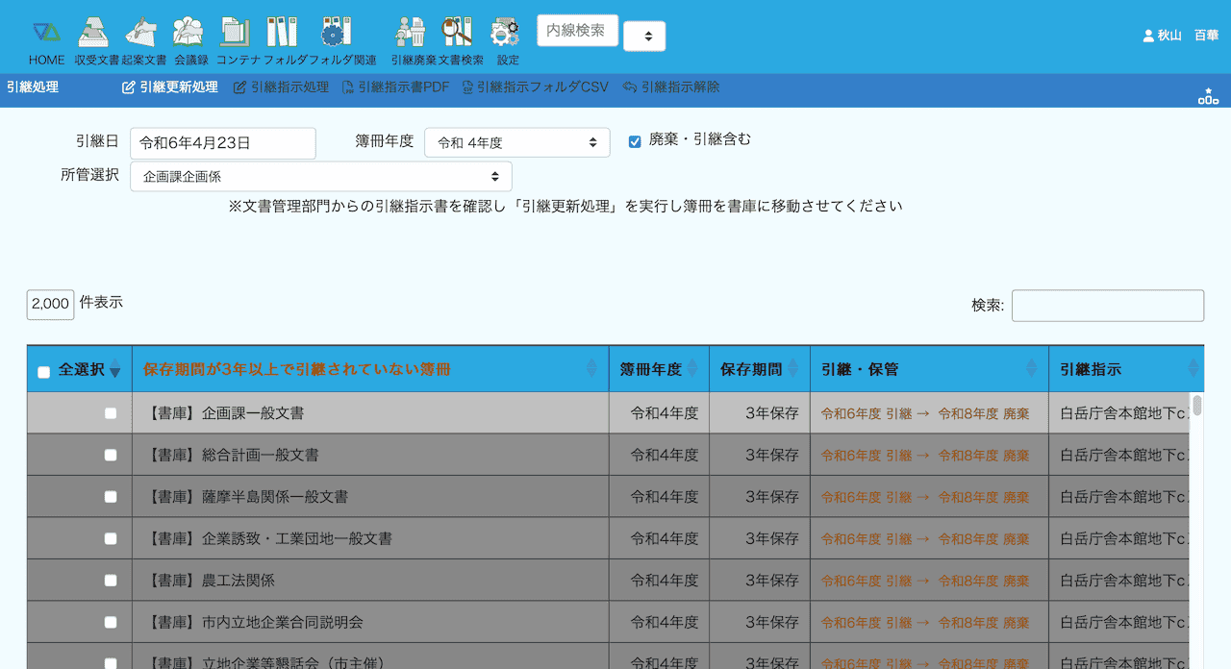The width and height of the screenshot is (1231, 669).
Task: Open the 起案文書 drafting icon
Action: pyautogui.click(x=142, y=33)
